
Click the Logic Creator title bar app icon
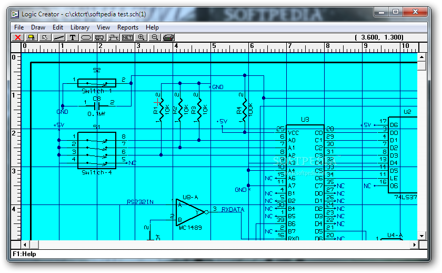tap(15, 14)
